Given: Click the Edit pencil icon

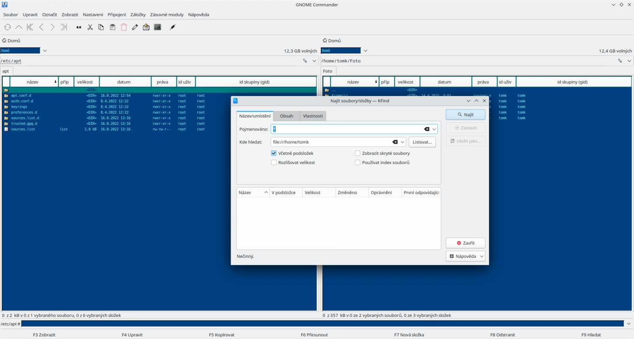Looking at the screenshot, I should point(135,27).
